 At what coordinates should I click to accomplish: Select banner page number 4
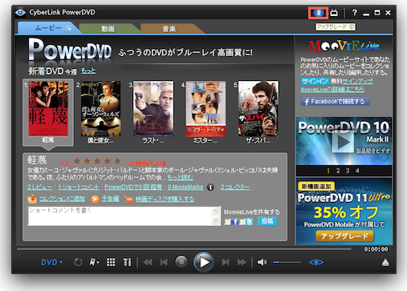pyautogui.click(x=357, y=171)
